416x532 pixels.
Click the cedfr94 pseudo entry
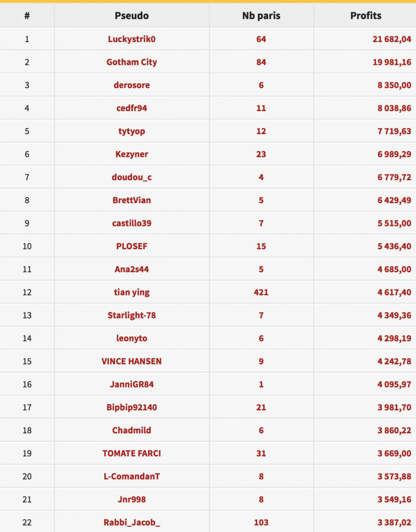131,108
